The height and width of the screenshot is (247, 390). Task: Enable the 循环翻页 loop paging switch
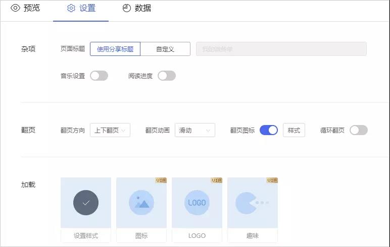tap(358, 130)
